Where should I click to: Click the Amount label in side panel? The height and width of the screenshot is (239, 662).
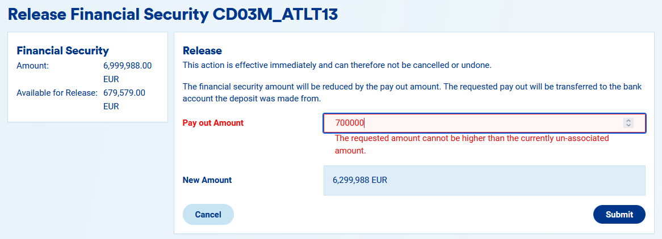coord(33,65)
